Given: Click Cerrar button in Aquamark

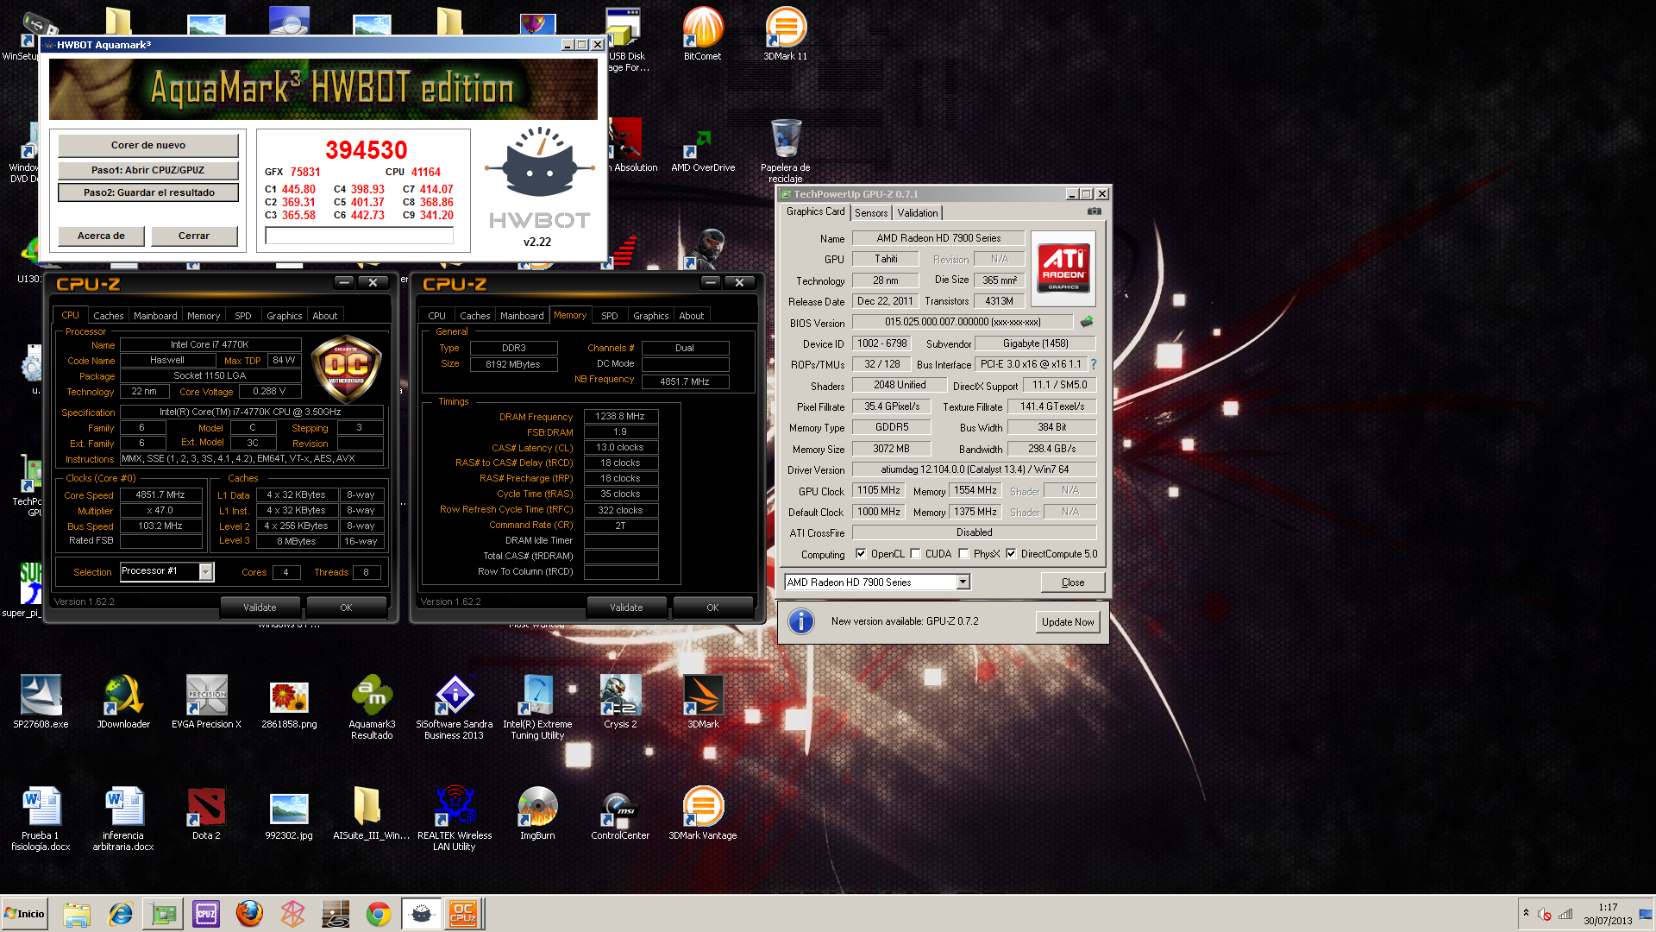Looking at the screenshot, I should tap(194, 236).
